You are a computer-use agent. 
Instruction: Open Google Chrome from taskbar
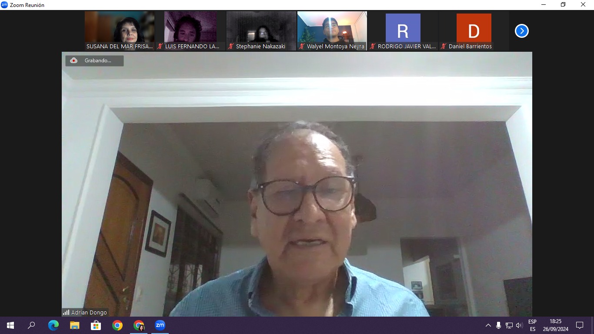coord(117,325)
